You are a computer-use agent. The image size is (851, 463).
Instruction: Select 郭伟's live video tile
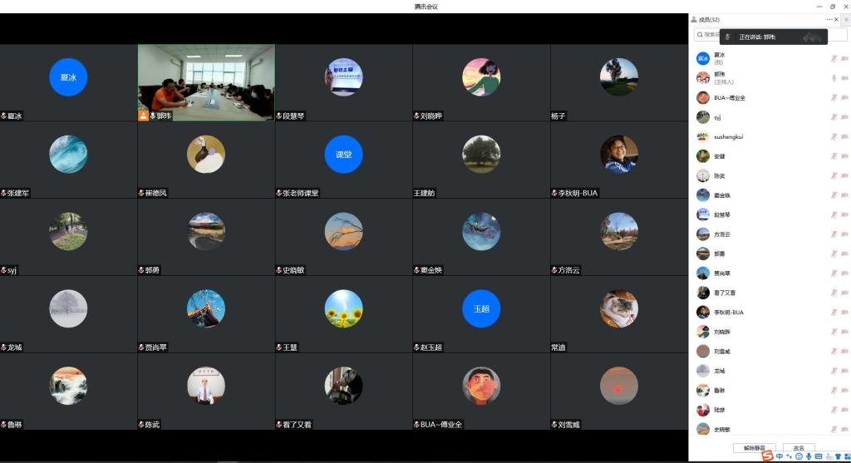coord(206,81)
